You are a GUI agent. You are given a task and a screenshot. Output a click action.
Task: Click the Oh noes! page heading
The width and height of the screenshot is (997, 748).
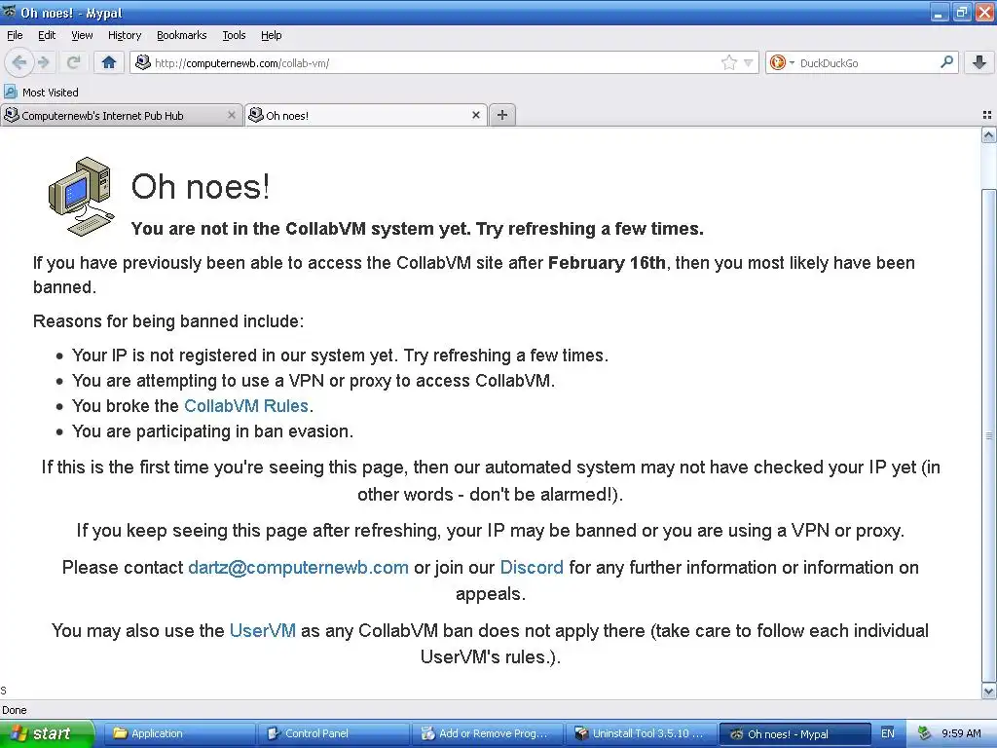201,186
